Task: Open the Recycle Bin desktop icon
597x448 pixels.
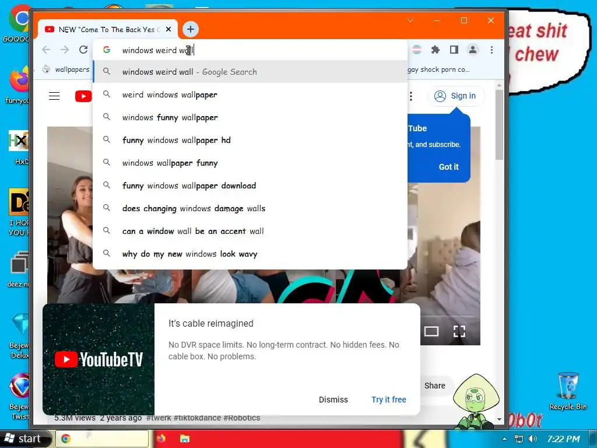Action: click(568, 391)
